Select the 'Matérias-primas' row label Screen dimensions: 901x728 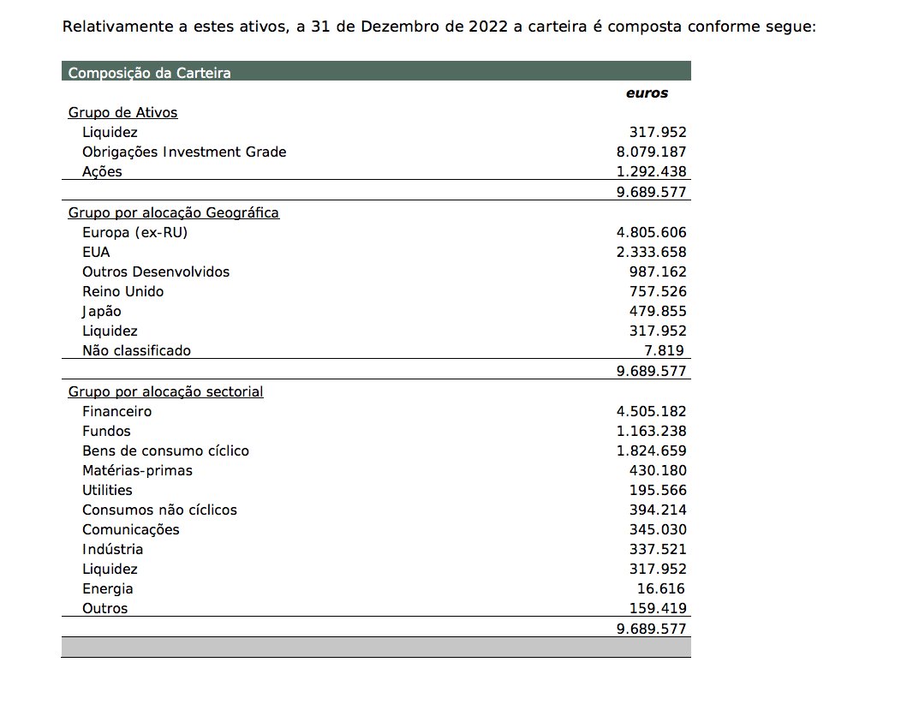click(x=137, y=470)
